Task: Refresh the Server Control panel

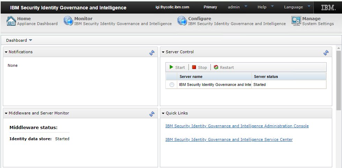Action: (x=326, y=53)
